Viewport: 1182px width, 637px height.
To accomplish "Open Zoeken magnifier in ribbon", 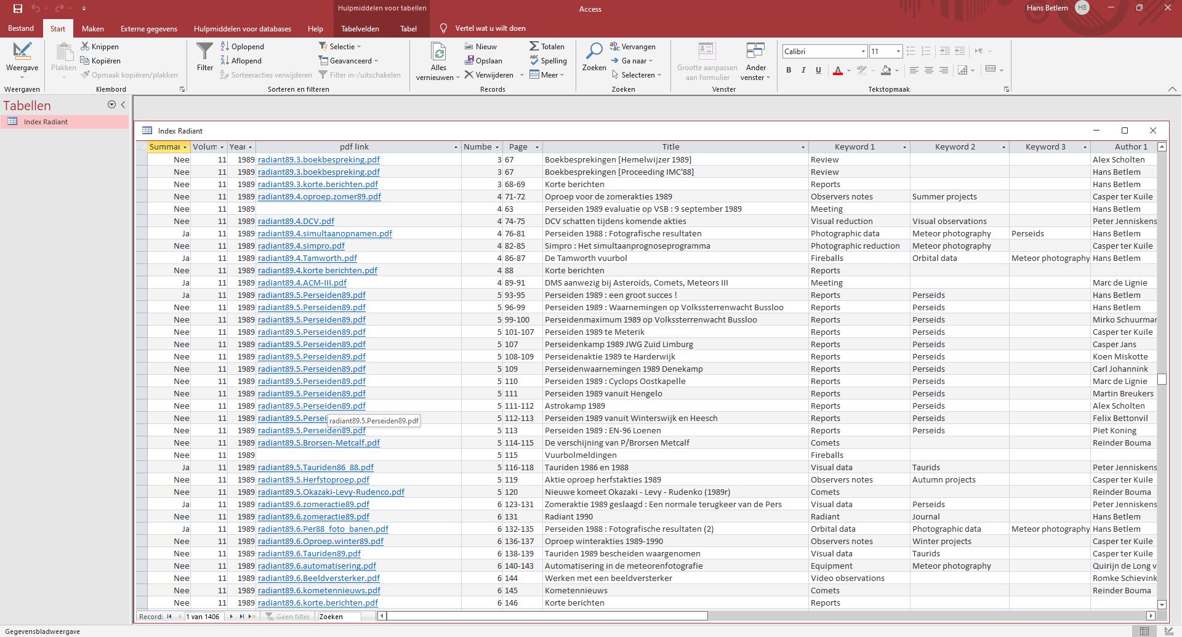I will pos(594,57).
